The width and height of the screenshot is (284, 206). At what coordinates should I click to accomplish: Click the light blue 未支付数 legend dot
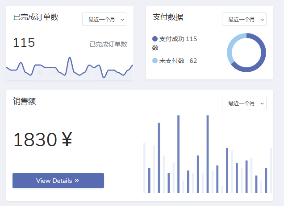(155, 61)
